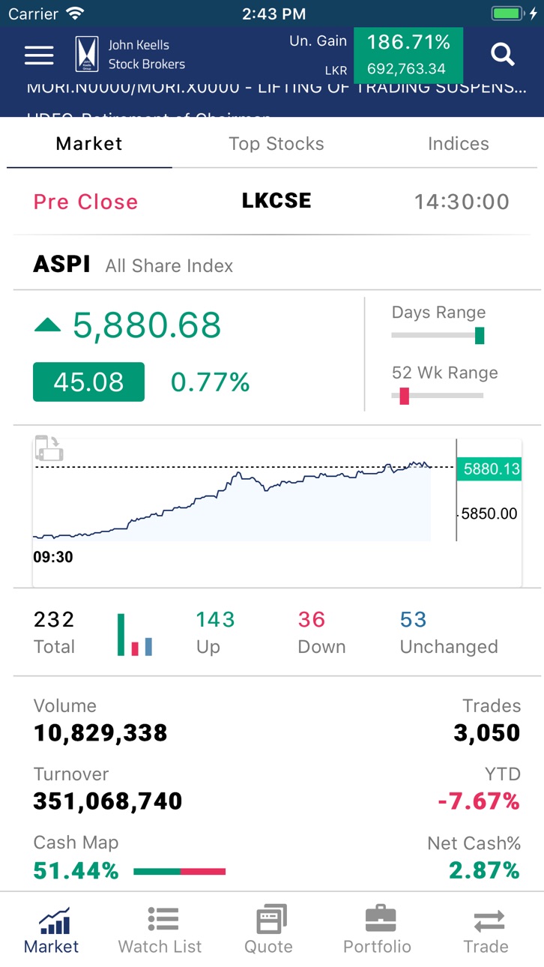This screenshot has width=544, height=967.
Task: Tap the green 45.08 change badge
Action: [x=88, y=382]
